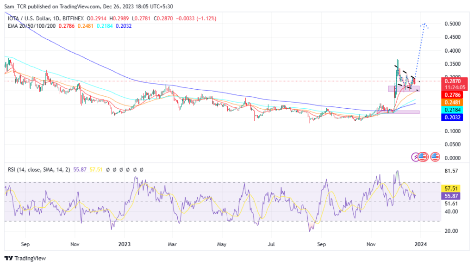Click the purple lightning event icon
This screenshot has height=266, width=474.
point(415,157)
